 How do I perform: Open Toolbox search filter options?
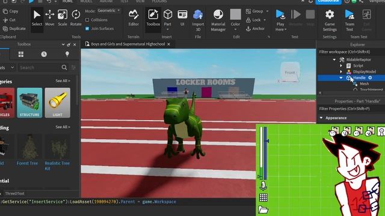coord(73,67)
